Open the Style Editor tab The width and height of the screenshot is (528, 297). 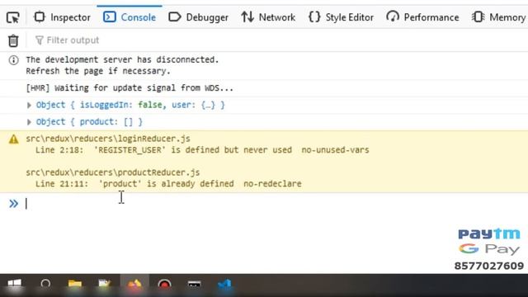tap(341, 17)
